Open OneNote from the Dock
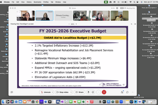Screen dimensions: 158x105 point(62,102)
